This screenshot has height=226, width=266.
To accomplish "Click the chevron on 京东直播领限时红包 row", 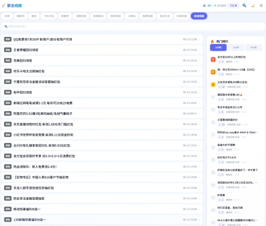I will click(199, 124).
